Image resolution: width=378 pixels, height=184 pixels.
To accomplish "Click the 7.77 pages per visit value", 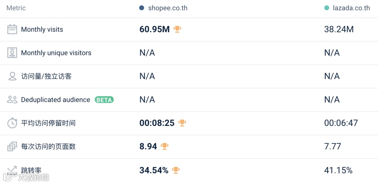I will pyautogui.click(x=333, y=147).
